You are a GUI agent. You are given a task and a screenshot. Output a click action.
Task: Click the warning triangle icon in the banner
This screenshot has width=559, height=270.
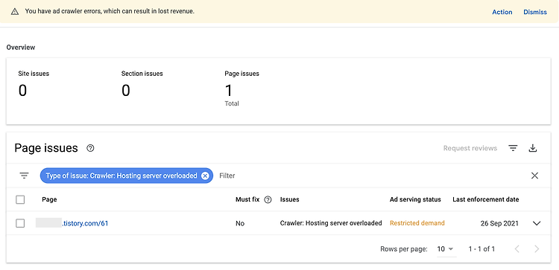coord(15,12)
